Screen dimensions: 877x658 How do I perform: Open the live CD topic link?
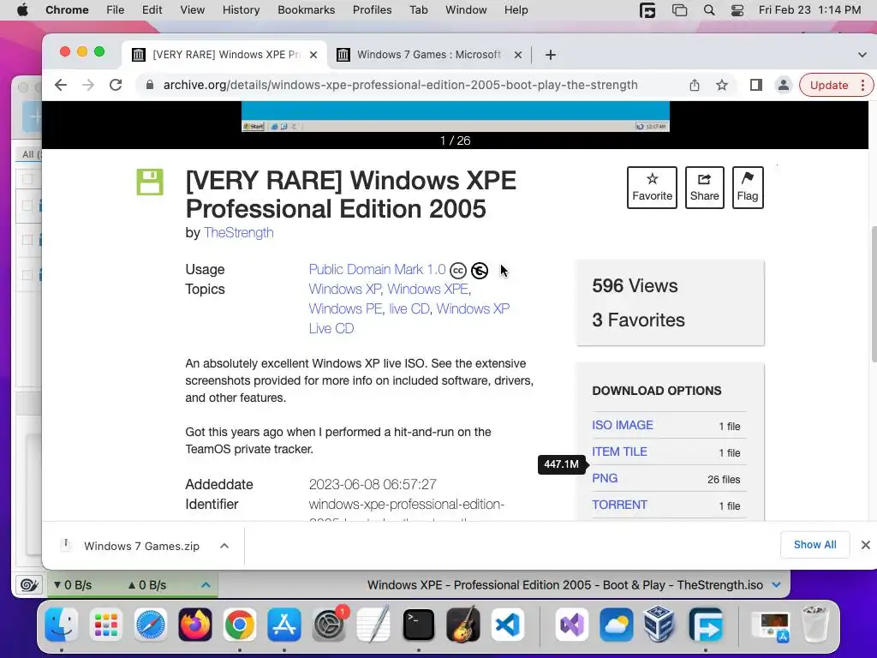tap(409, 308)
